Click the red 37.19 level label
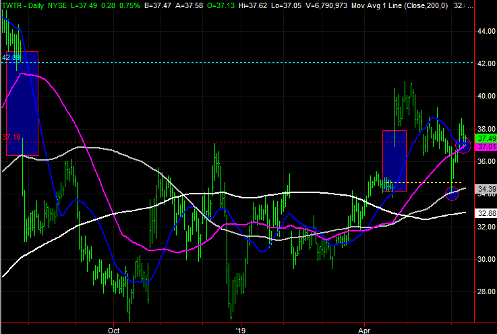Image resolution: width=497 pixels, height=334 pixels. point(12,137)
